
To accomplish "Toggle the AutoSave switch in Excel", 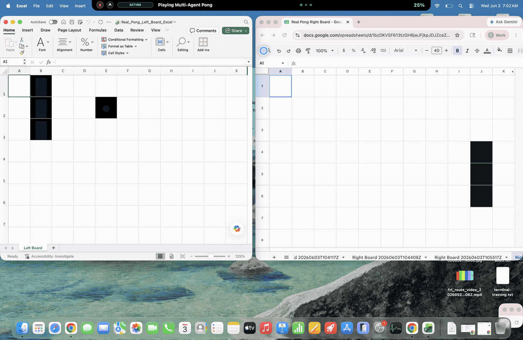I will point(53,22).
